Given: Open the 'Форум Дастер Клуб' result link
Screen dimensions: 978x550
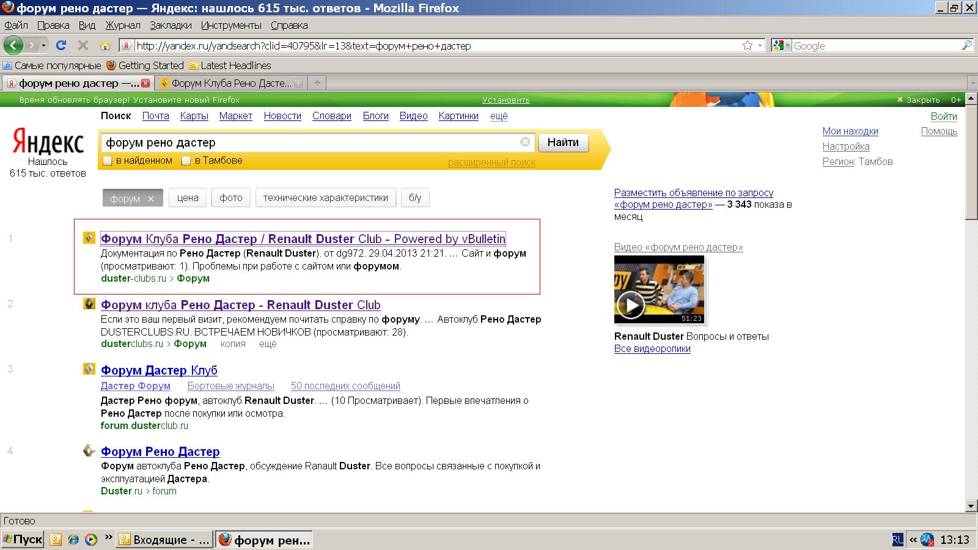Looking at the screenshot, I should [x=159, y=370].
